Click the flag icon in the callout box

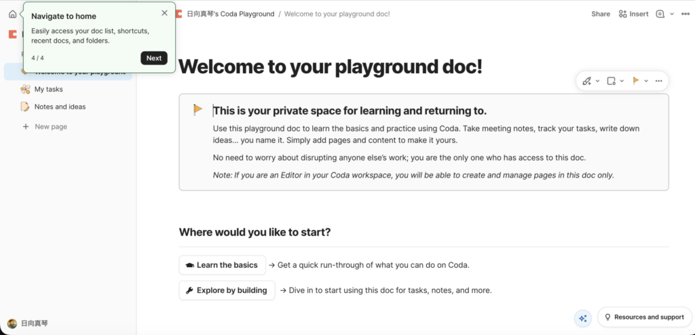coord(198,109)
